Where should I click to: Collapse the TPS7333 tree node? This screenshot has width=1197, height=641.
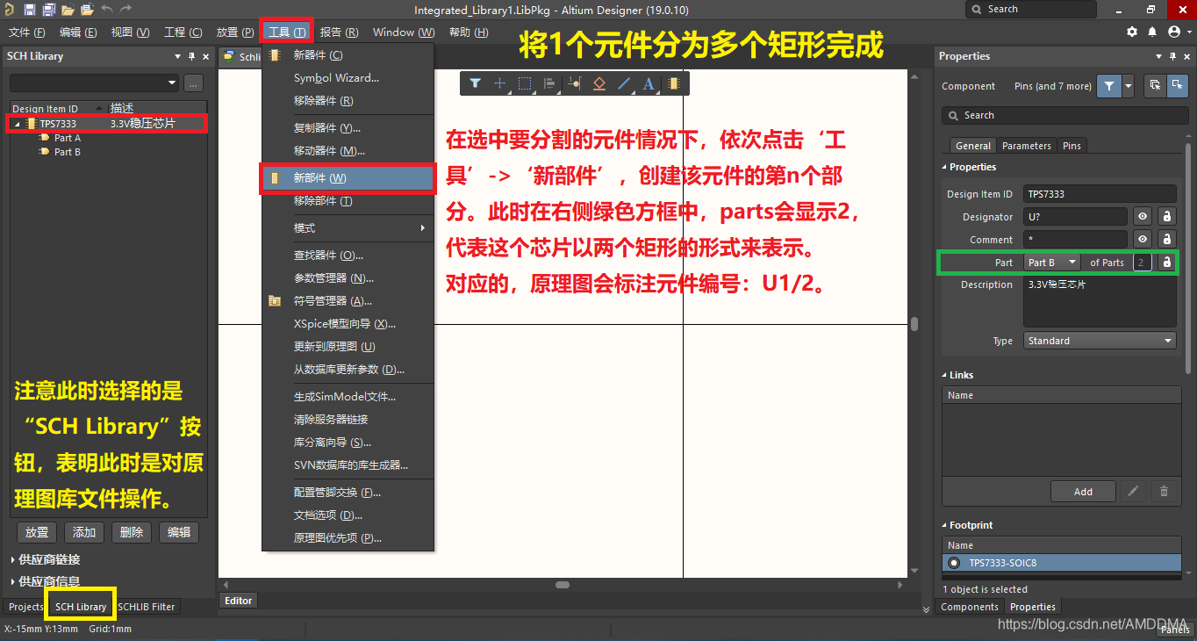click(x=18, y=125)
